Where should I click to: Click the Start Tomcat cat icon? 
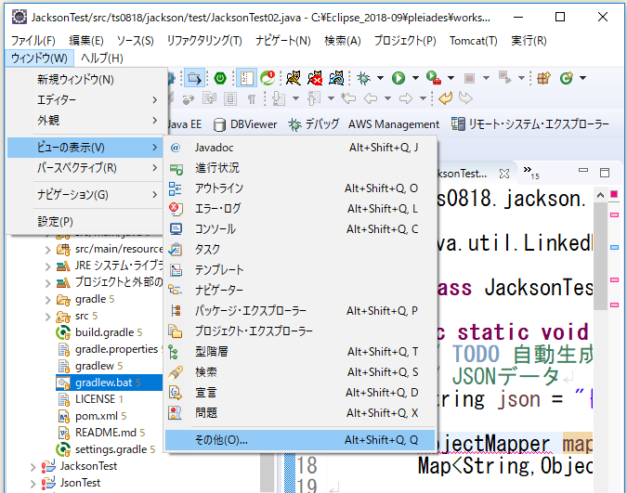click(x=294, y=78)
